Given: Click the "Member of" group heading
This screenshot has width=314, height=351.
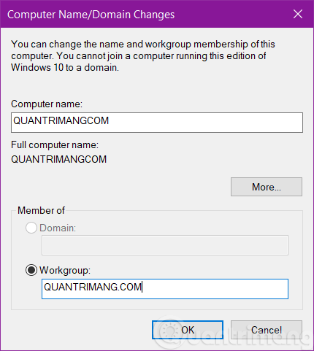Looking at the screenshot, I should pos(41,210).
